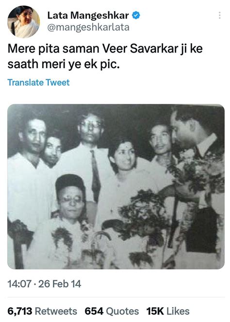Click the Translate Tweet link
The width and height of the screenshot is (230, 322).
pos(39,82)
